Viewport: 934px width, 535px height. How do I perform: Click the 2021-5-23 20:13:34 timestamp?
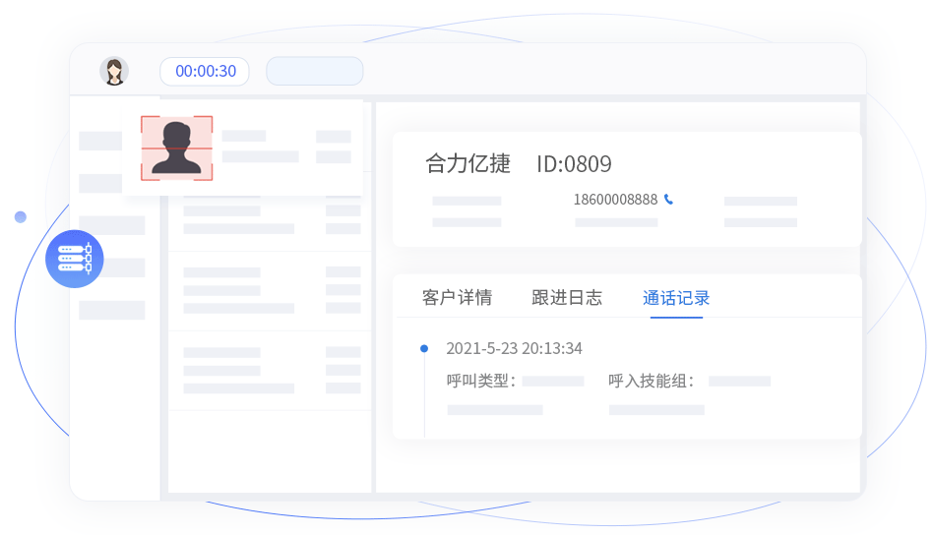click(514, 348)
